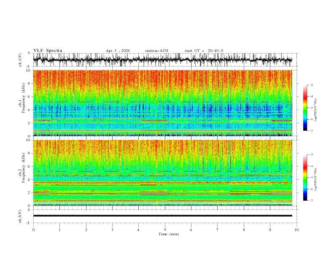
Task: Click the time axis tick label "2"
Action: [x=86, y=230]
